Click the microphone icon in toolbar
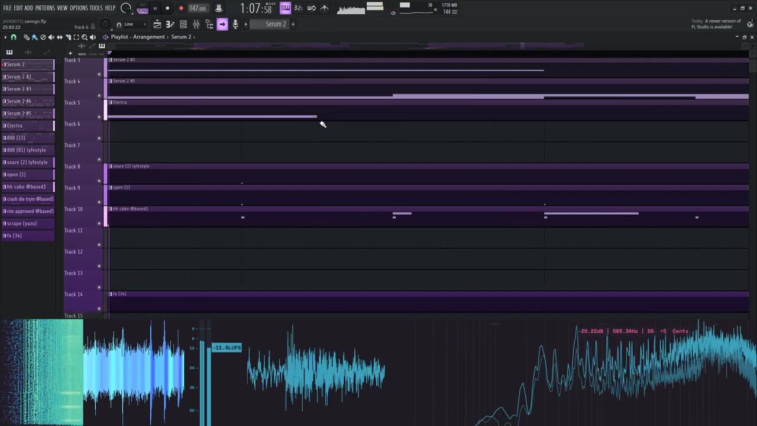The width and height of the screenshot is (757, 426). 235,24
